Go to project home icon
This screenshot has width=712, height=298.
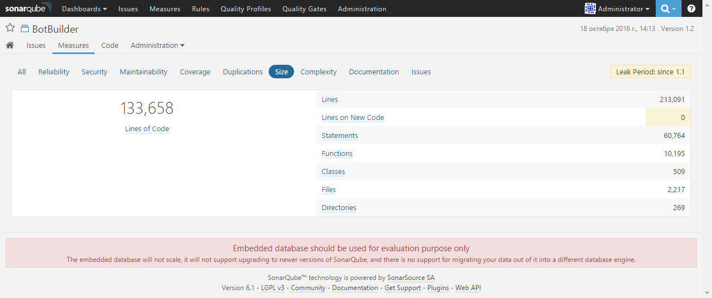(10, 46)
